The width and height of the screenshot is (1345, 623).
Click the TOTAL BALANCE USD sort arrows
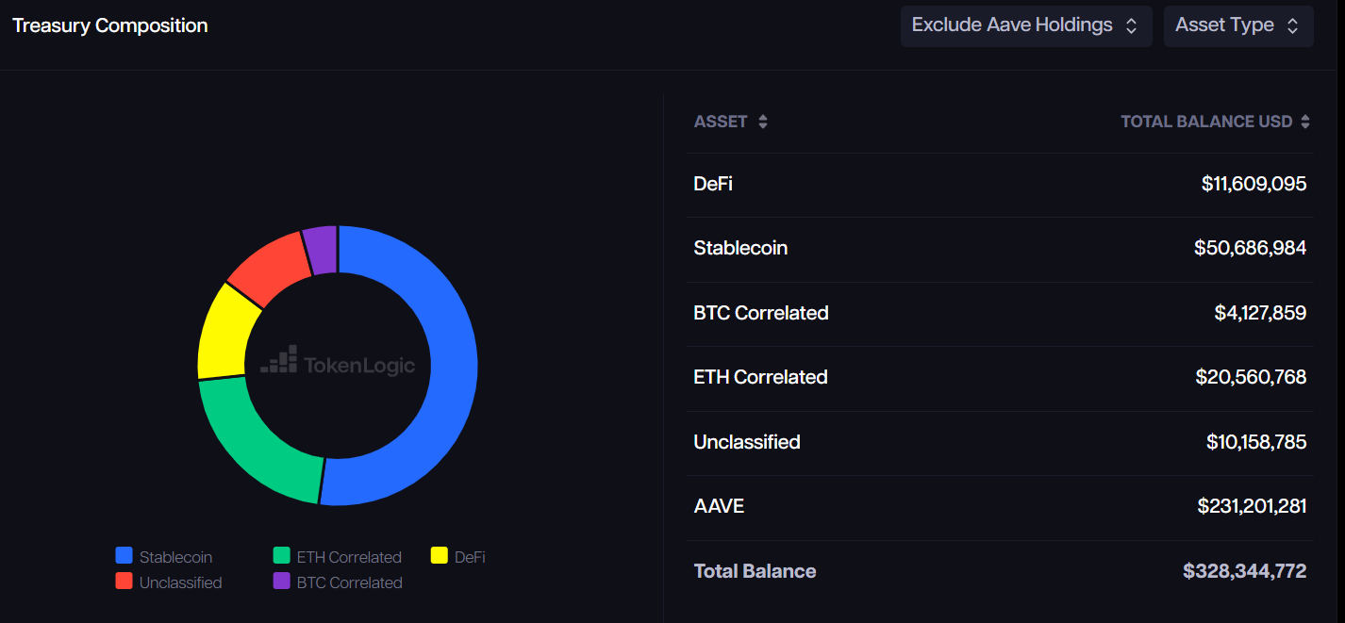[x=1304, y=122]
